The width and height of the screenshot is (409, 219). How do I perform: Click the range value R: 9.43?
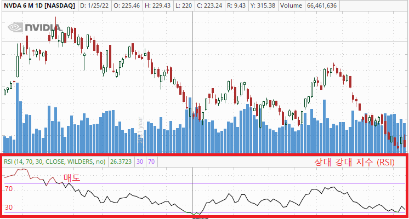point(236,5)
